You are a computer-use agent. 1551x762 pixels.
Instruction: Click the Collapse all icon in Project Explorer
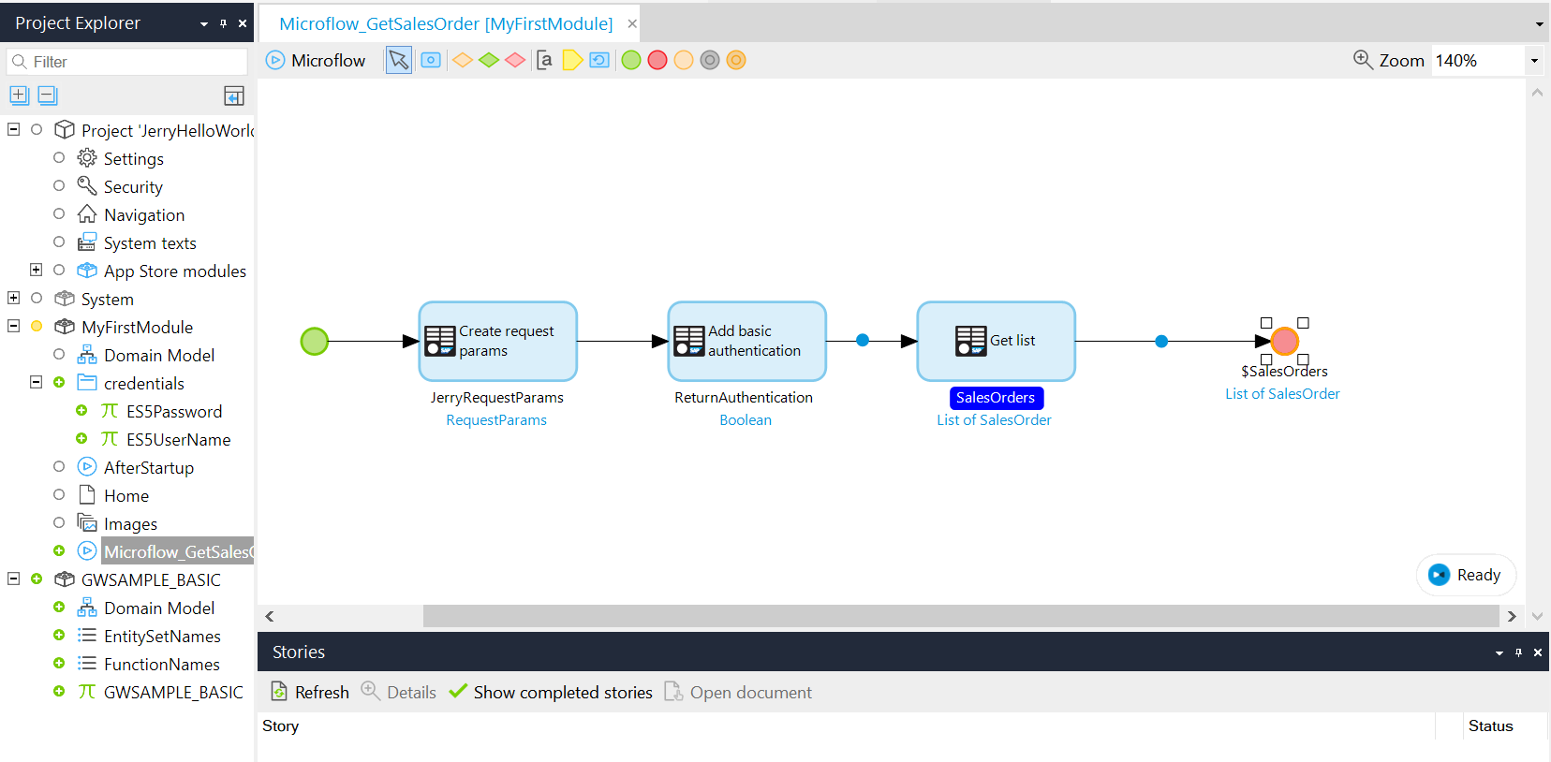[48, 95]
